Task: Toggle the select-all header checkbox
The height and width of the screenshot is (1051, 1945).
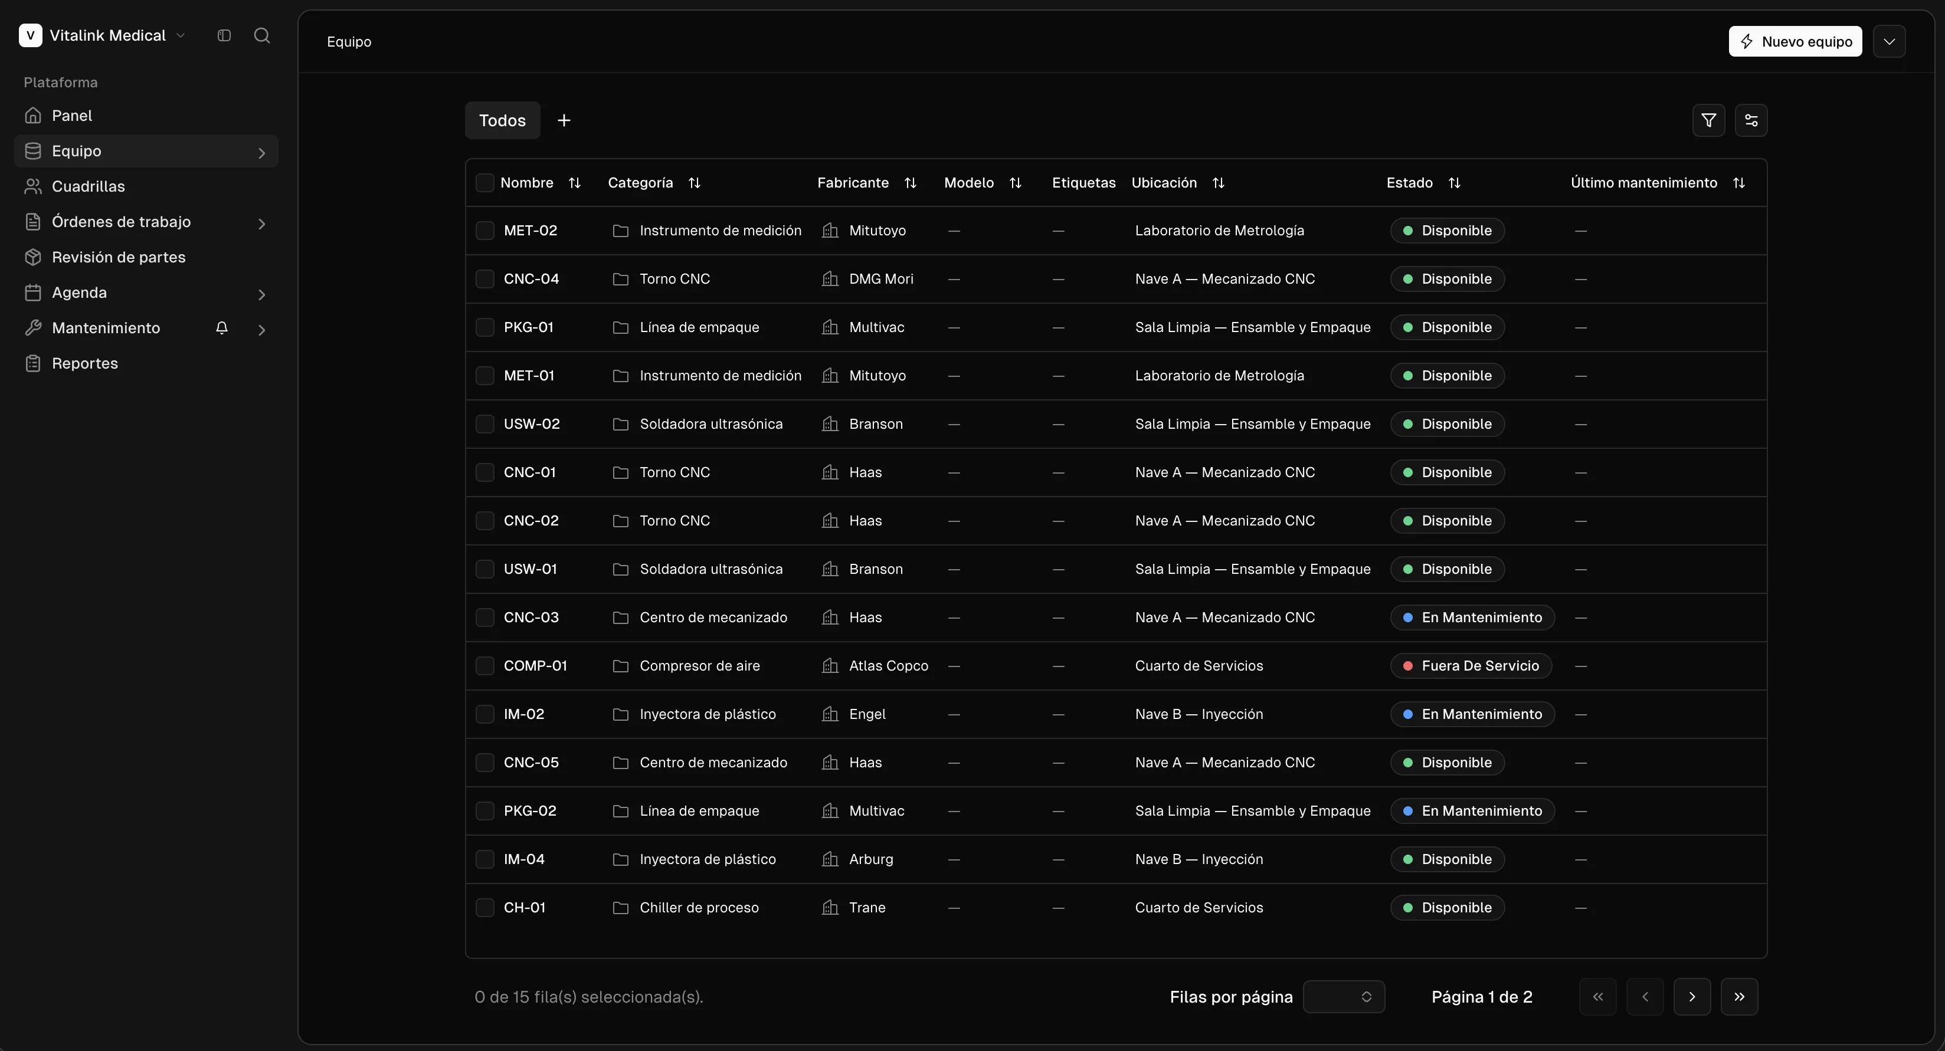Action: [x=484, y=183]
